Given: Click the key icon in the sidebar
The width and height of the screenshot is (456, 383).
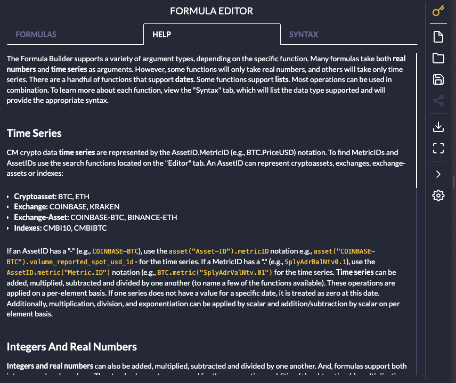Looking at the screenshot, I should [438, 11].
